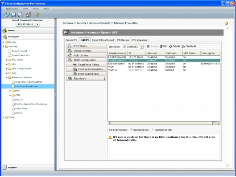This screenshot has height=177, width=236.
Task: Switch to the Create IPS tab
Action: [x=71, y=40]
